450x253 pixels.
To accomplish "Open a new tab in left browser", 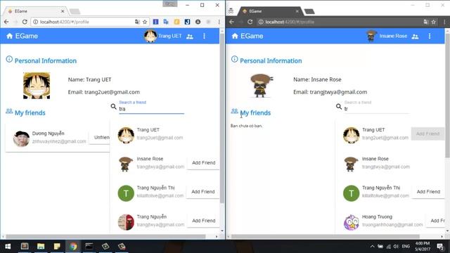I will click(x=75, y=11).
